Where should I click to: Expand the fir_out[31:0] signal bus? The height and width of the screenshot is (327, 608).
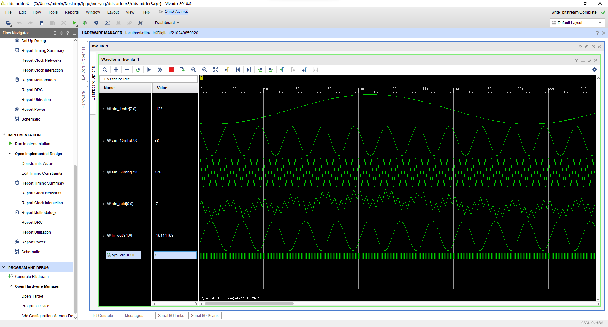click(104, 236)
